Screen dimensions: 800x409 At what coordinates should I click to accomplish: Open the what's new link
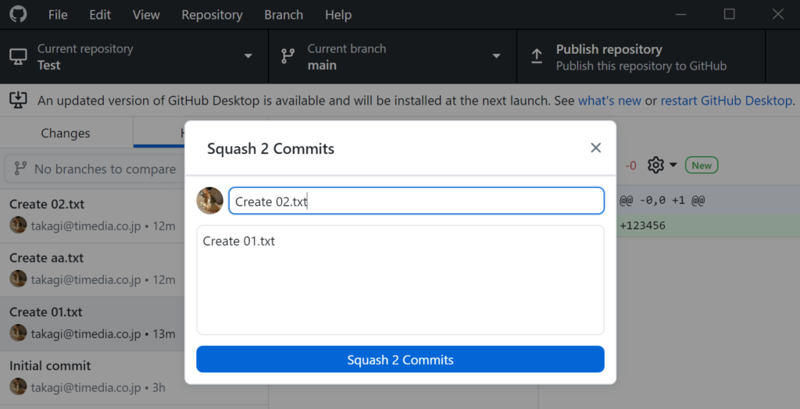click(609, 101)
